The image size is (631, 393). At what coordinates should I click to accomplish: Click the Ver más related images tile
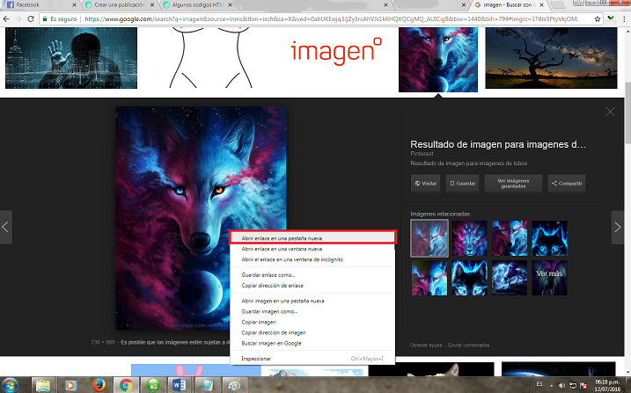point(549,278)
